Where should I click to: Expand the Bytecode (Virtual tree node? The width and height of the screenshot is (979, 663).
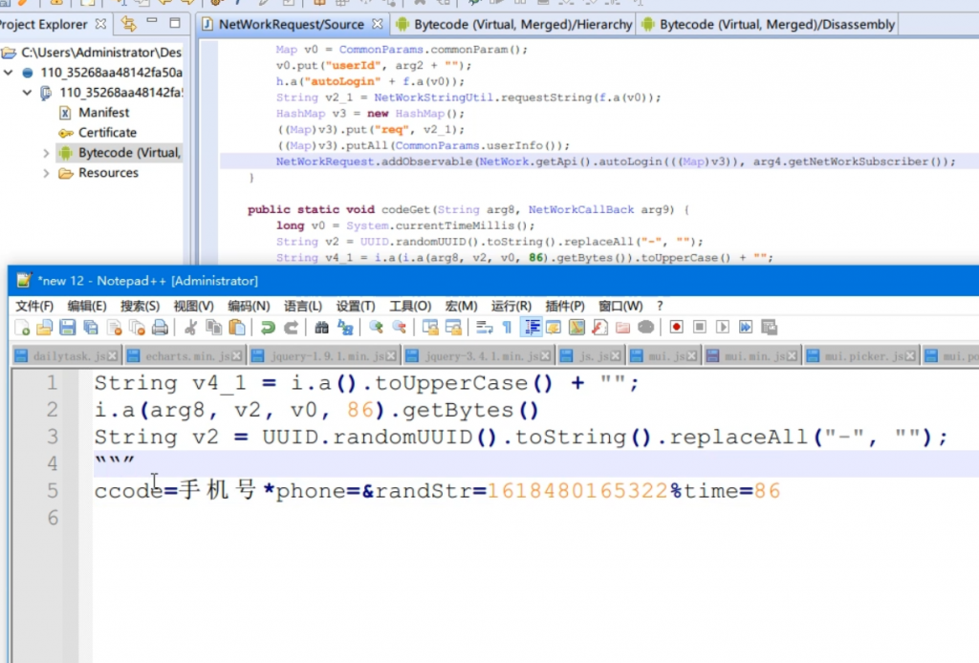47,153
